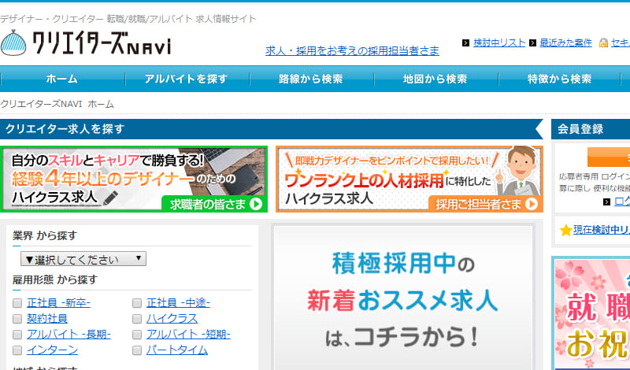This screenshot has width=630, height=370.
Task: Open the 検討中リスト link
Action: tap(499, 43)
